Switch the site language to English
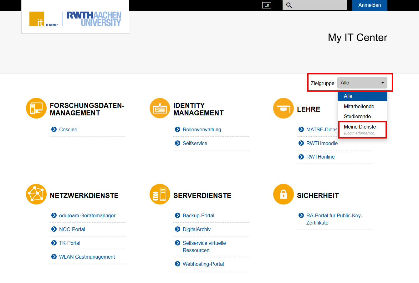The height and width of the screenshot is (283, 419). (x=267, y=5)
